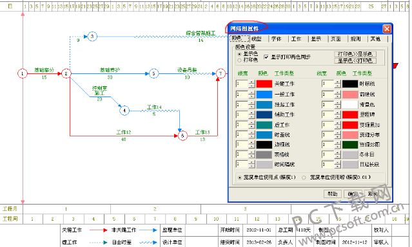Screen dimensions: 412x247
Task: Decrease line width stepper for 时标线
Action: click(338, 86)
